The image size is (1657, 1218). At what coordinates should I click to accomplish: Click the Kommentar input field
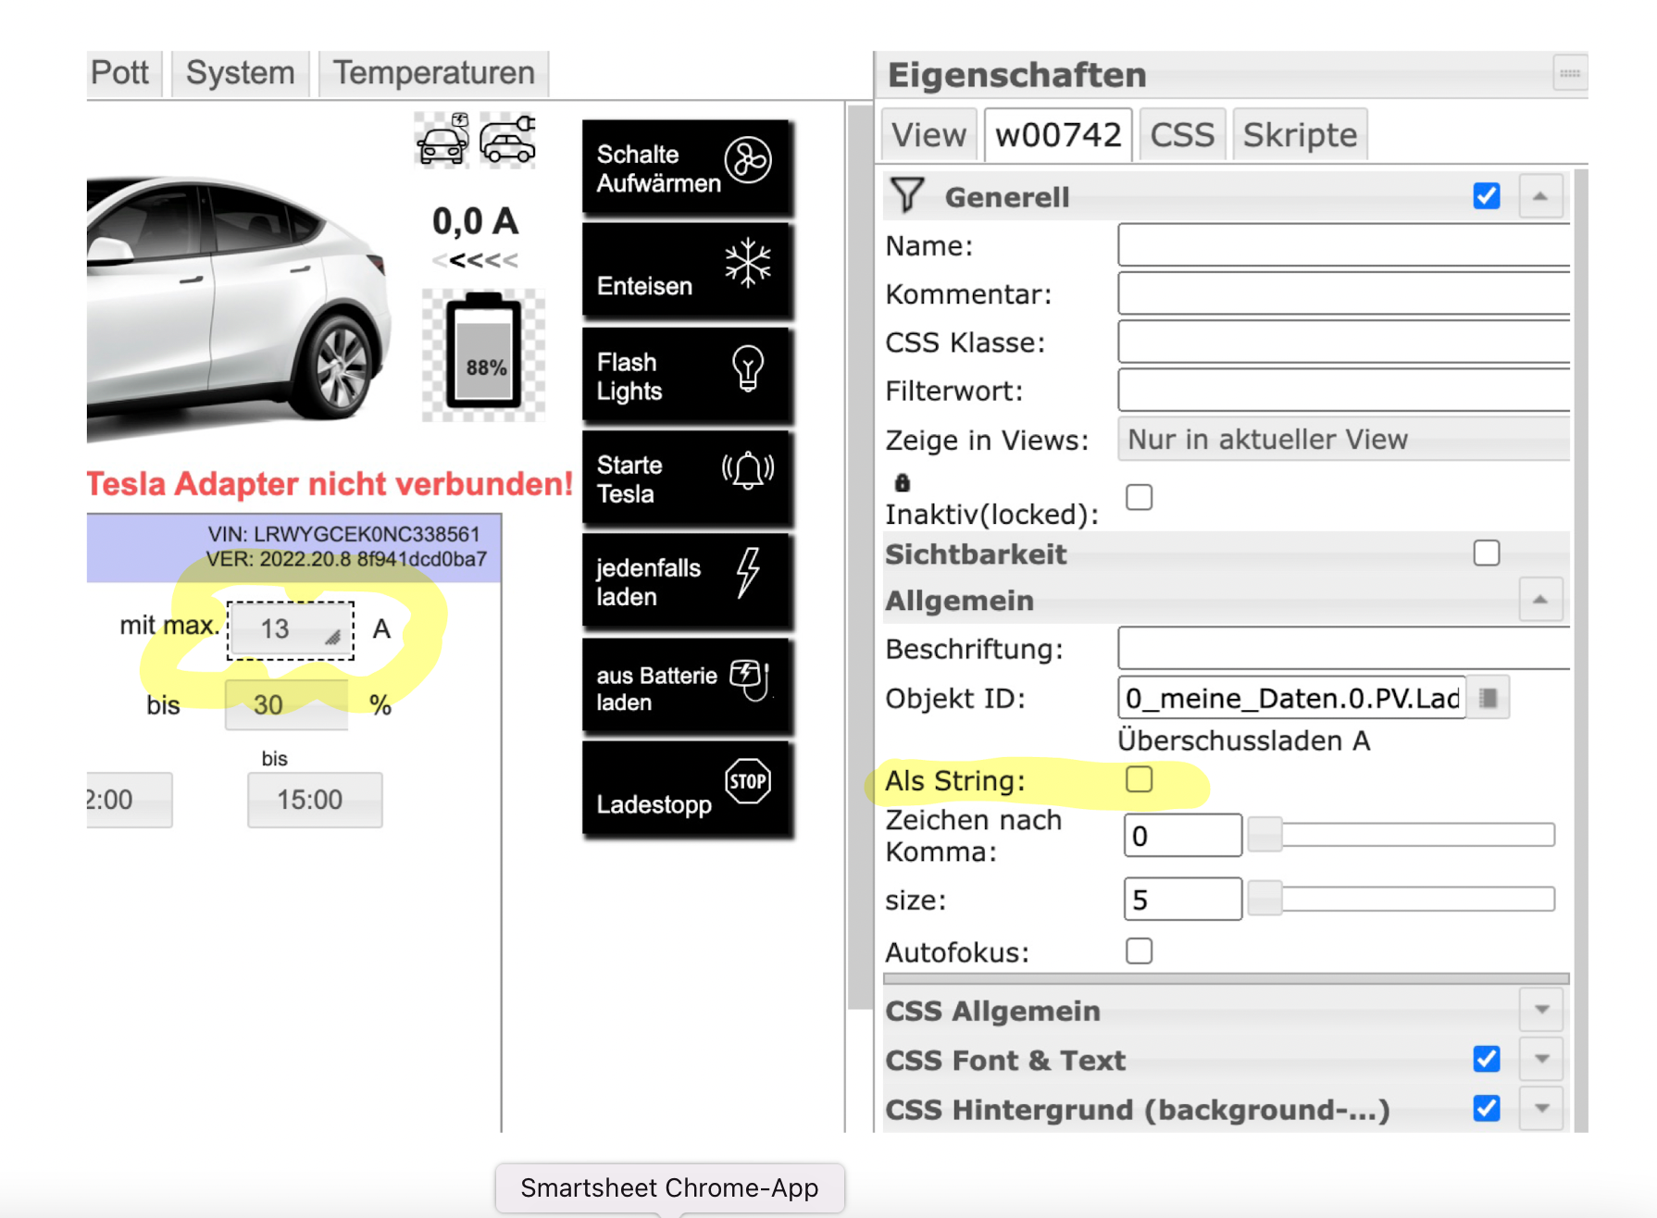[1344, 293]
